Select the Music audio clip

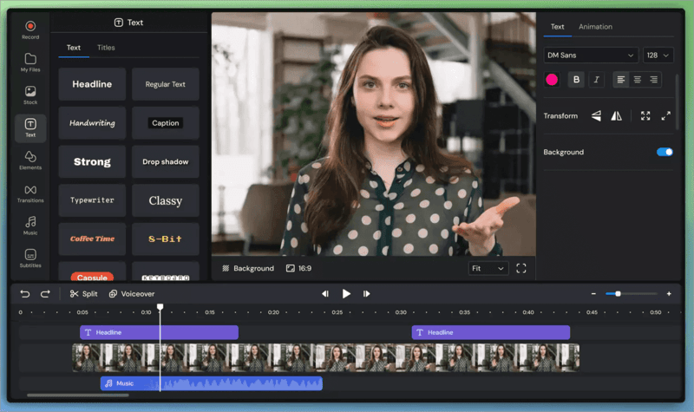(x=212, y=383)
